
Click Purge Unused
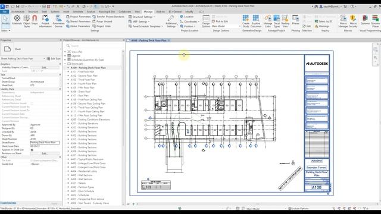(102, 21)
